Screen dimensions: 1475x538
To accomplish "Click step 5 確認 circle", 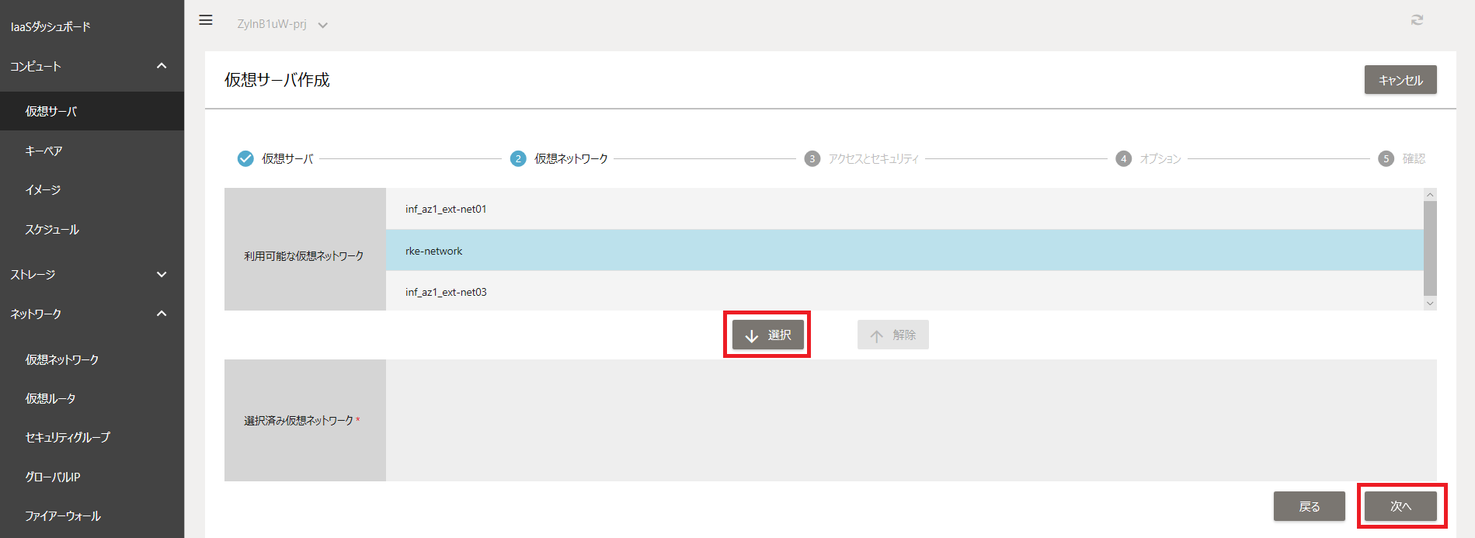I will pos(1386,158).
